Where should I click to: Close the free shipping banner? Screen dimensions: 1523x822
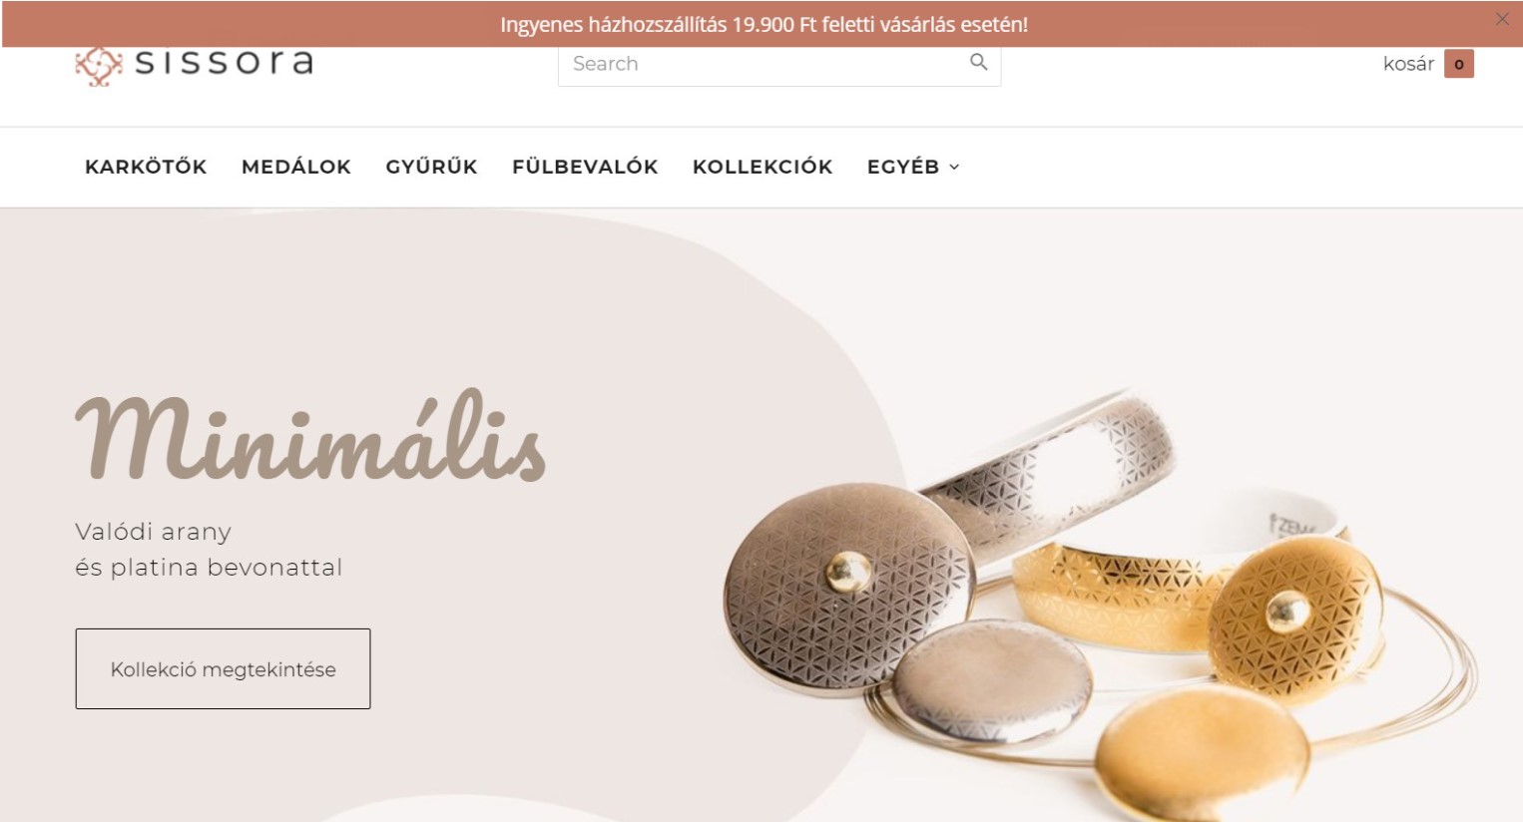pyautogui.click(x=1502, y=19)
